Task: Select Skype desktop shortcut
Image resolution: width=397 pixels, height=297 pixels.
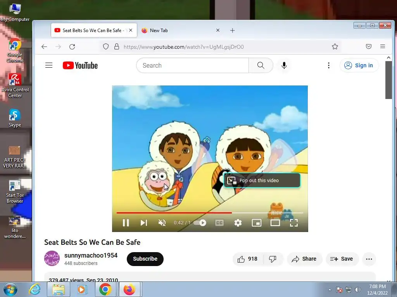Action: pyautogui.click(x=15, y=118)
